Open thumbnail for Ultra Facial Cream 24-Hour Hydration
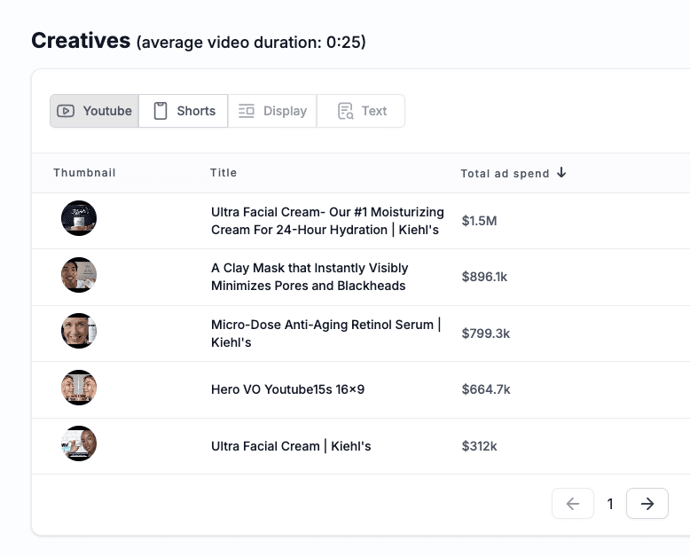This screenshot has width=690, height=557. (79, 218)
